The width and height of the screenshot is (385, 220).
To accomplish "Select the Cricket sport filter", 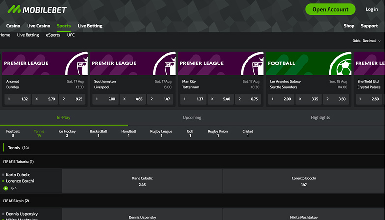I will click(x=247, y=133).
